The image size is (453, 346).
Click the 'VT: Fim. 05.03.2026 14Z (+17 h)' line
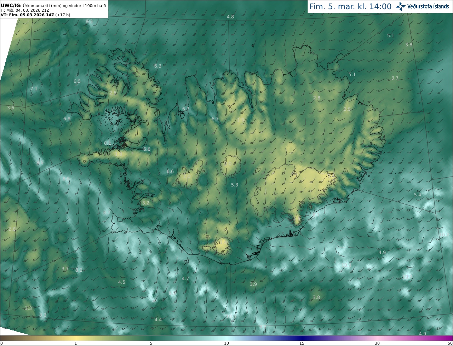[x=35, y=15]
